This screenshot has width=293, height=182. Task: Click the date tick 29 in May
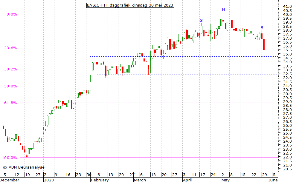[x=264, y=175]
